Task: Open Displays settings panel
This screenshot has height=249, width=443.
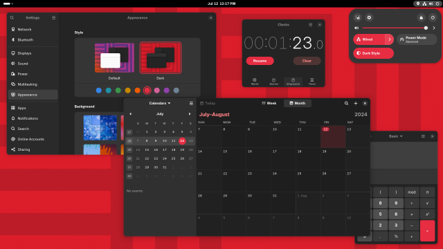Action: pyautogui.click(x=33, y=53)
